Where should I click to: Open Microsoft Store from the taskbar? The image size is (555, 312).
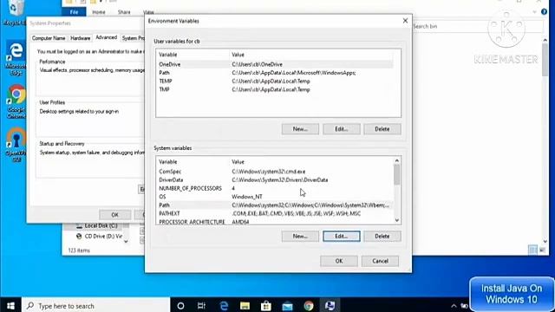266,306
